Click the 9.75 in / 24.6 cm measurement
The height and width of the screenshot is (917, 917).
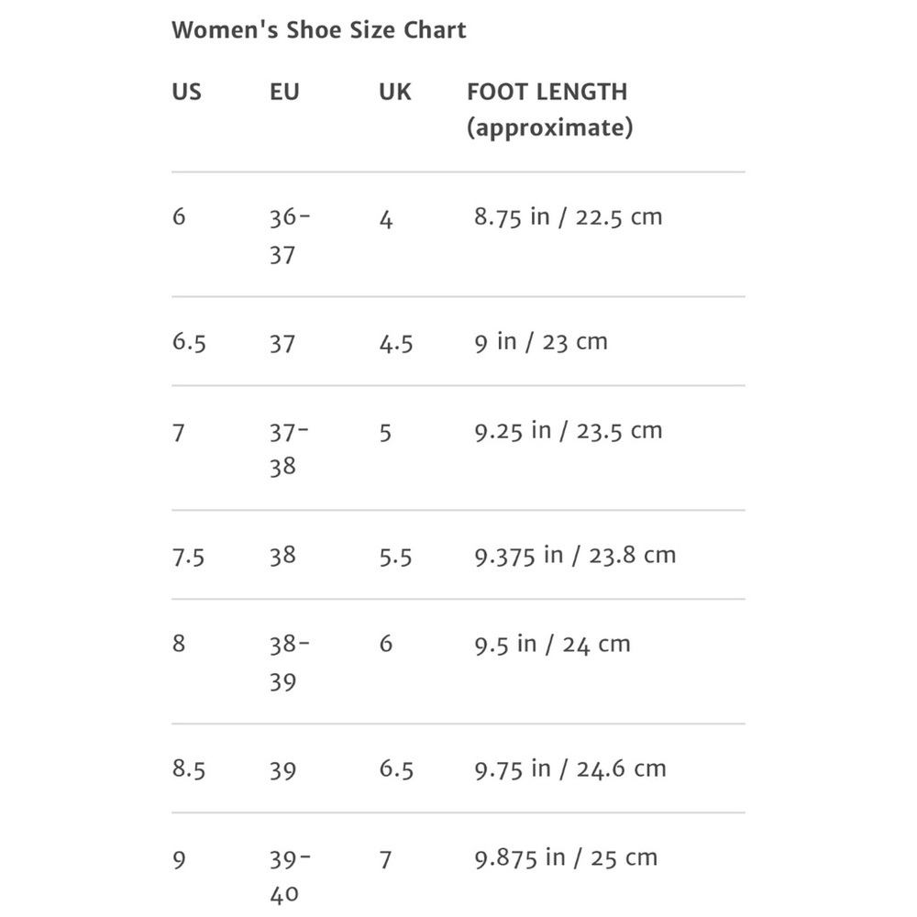[x=570, y=769]
